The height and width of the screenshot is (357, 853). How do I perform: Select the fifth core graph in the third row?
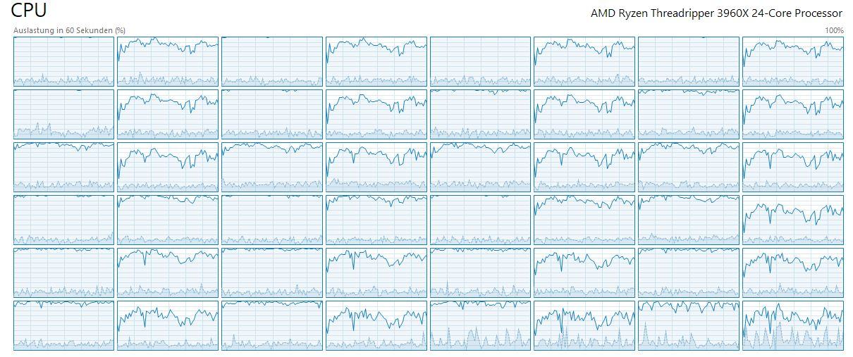480,167
